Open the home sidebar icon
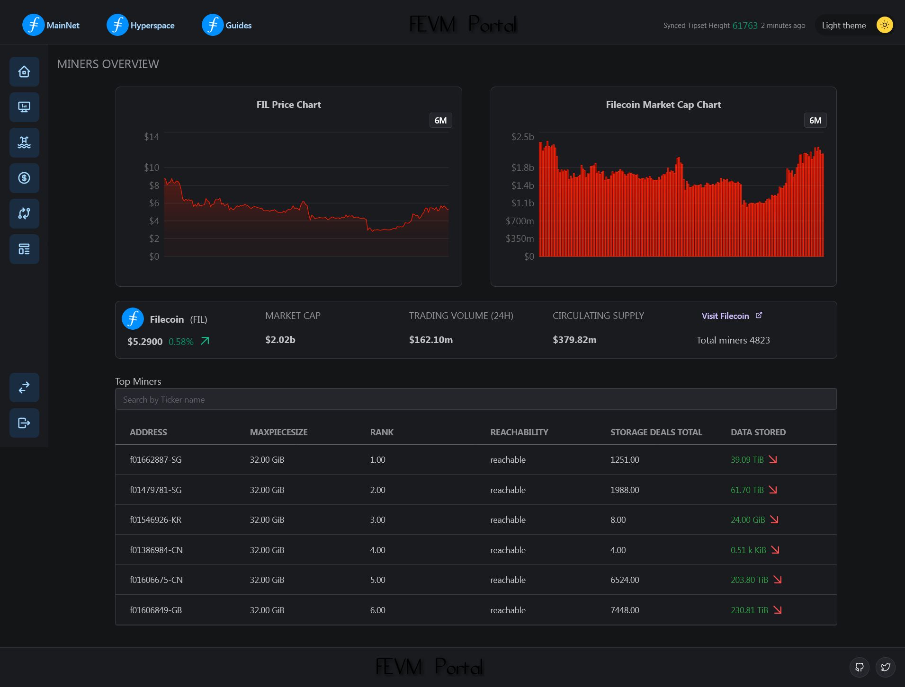The image size is (905, 687). (x=24, y=71)
